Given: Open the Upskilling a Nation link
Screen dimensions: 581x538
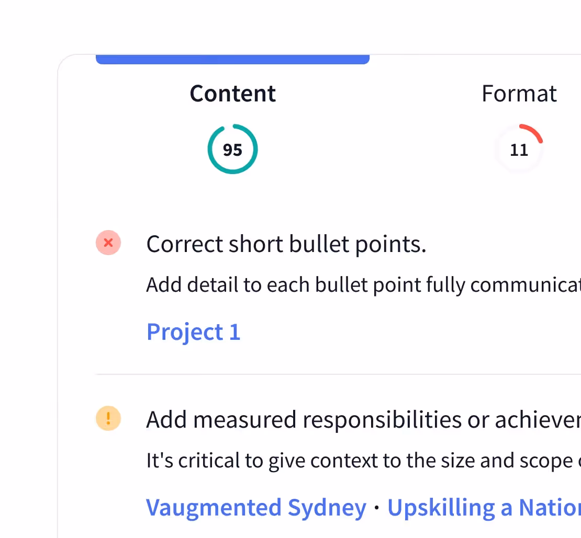Looking at the screenshot, I should [x=484, y=507].
